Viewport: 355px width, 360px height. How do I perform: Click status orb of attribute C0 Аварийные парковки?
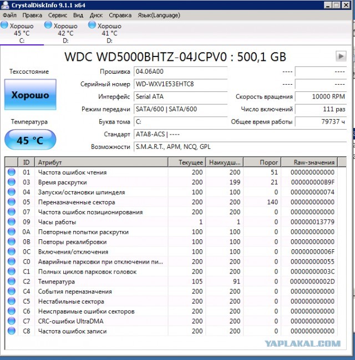12,261
